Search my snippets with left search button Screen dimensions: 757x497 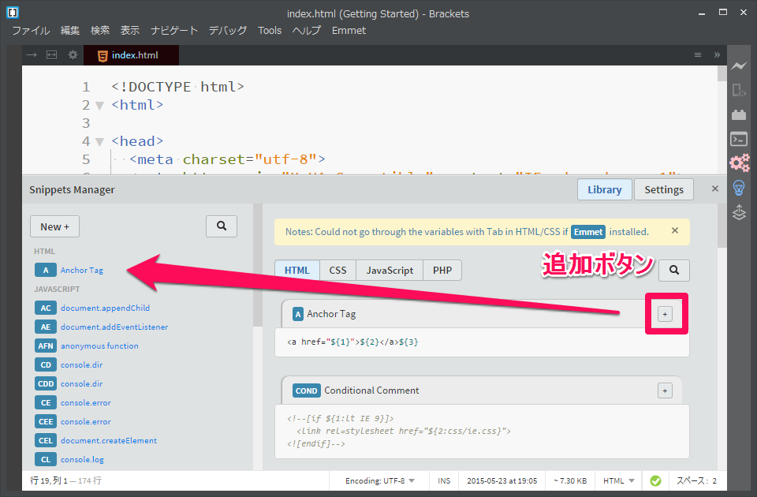[222, 226]
